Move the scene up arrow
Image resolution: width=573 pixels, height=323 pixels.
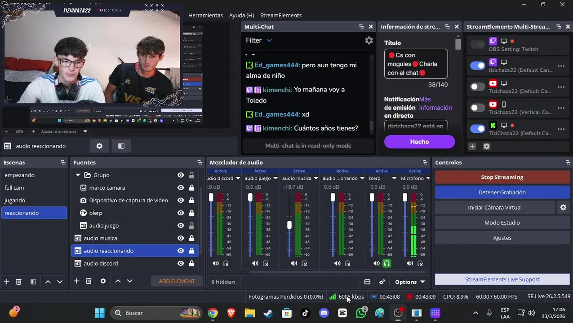(48, 281)
